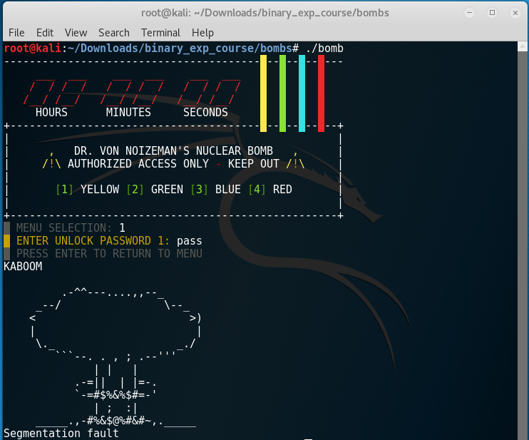The height and width of the screenshot is (440, 529).
Task: Open the Edit menu
Action: point(45,33)
